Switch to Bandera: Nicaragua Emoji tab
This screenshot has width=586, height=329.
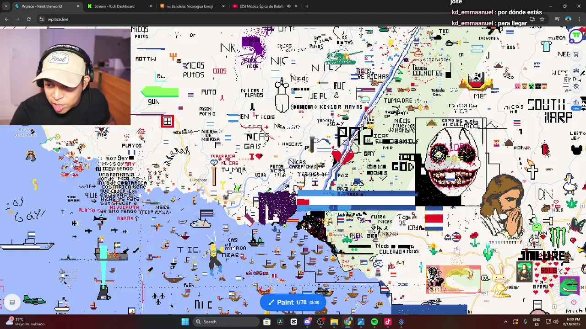pyautogui.click(x=190, y=6)
